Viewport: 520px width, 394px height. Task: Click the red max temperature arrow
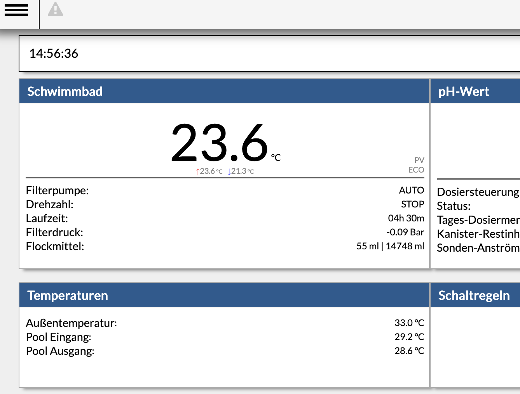point(198,171)
